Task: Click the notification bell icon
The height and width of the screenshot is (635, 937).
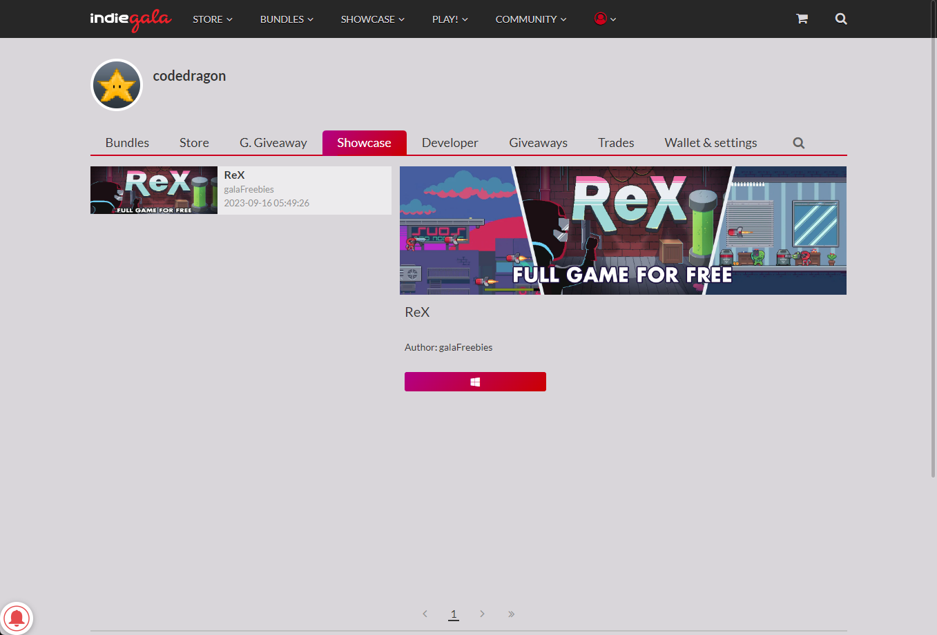Action: (17, 618)
